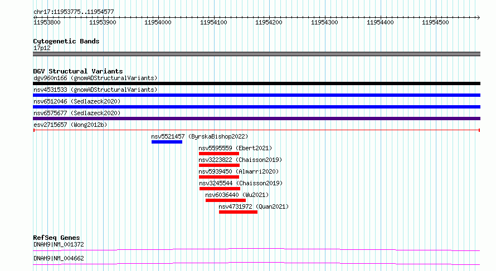The width and height of the screenshot is (496, 271).
Task: Click the 11954200 ruler position label
Action: point(269,22)
